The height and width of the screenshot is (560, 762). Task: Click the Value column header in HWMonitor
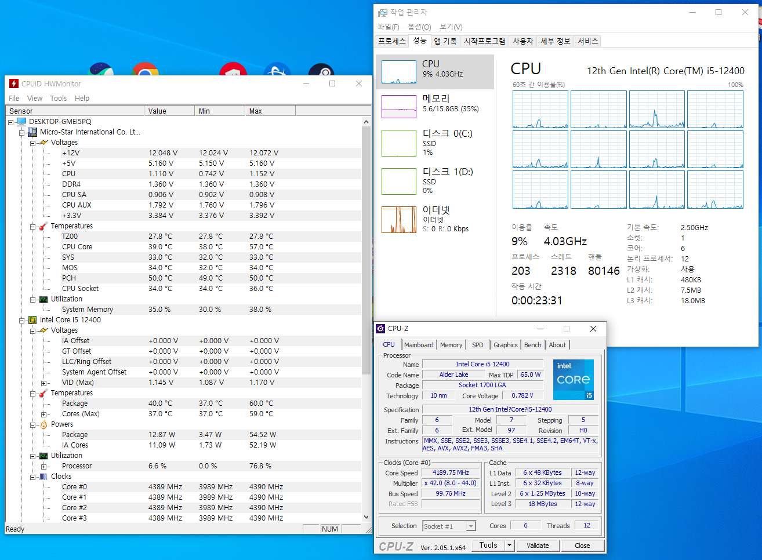[x=169, y=111]
